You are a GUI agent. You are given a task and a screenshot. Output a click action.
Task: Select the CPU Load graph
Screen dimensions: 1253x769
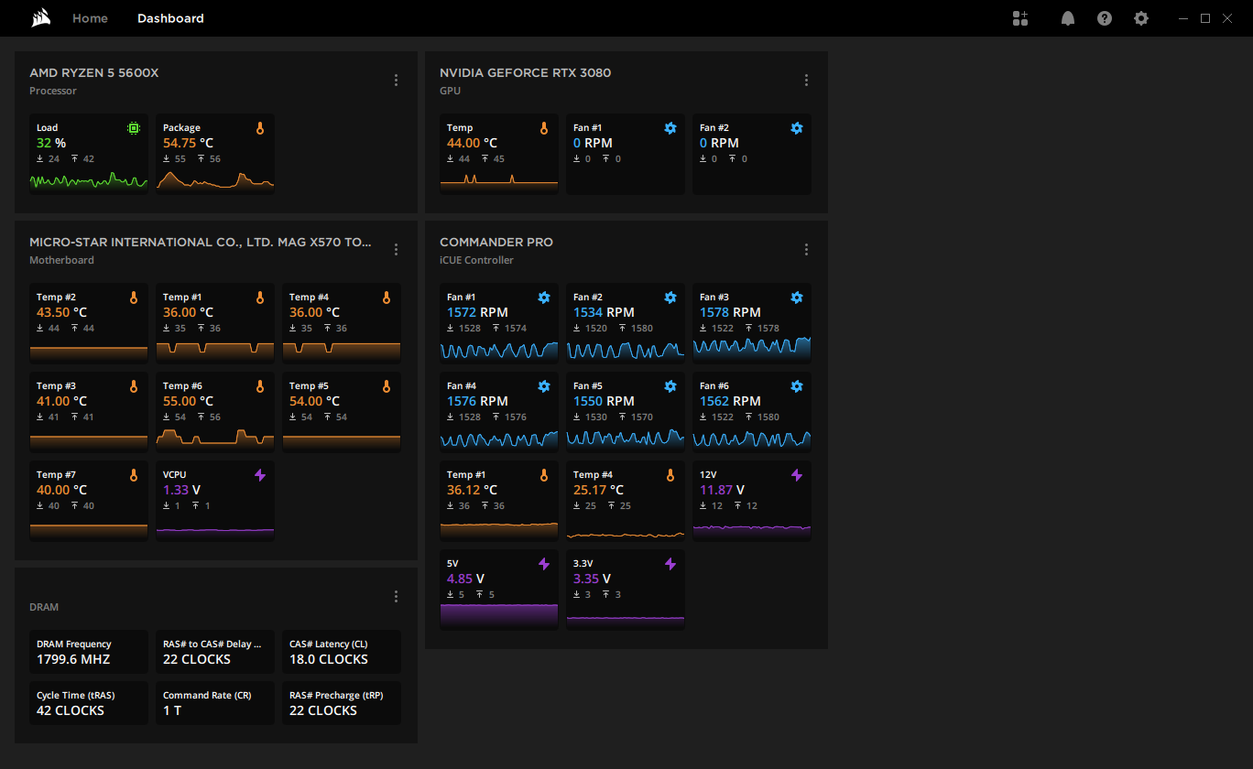click(x=89, y=180)
